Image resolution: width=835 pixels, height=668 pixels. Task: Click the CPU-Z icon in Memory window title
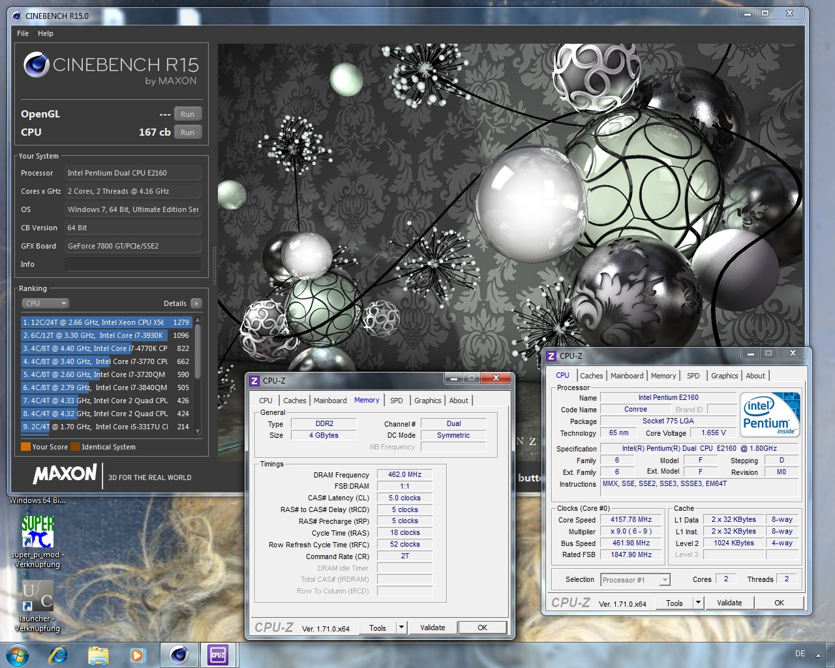click(254, 381)
